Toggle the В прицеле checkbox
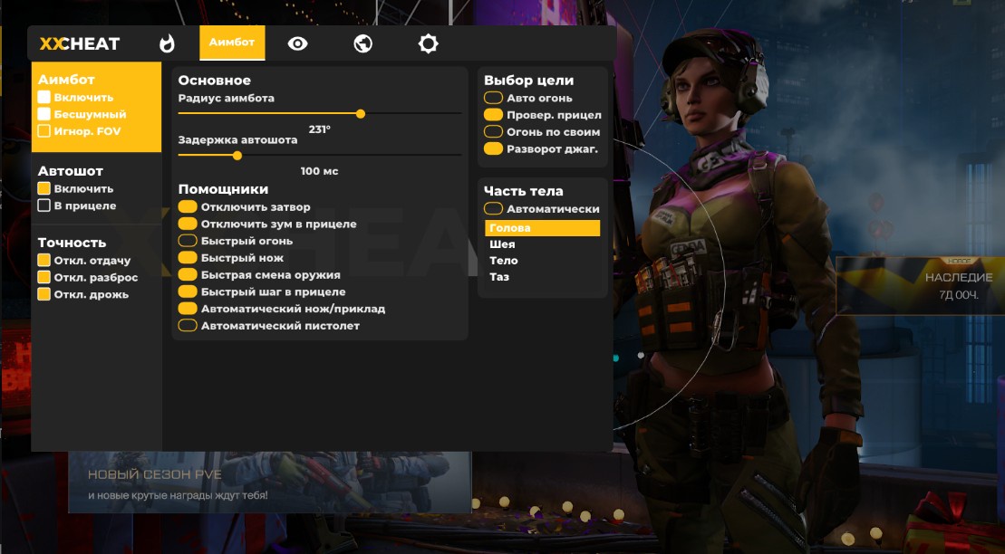This screenshot has width=1005, height=554. pyautogui.click(x=44, y=205)
